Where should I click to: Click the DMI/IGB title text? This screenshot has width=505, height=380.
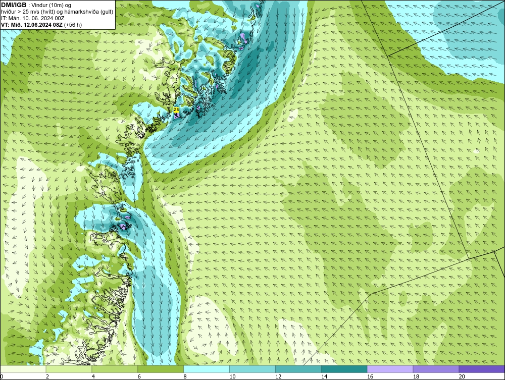(x=14, y=5)
